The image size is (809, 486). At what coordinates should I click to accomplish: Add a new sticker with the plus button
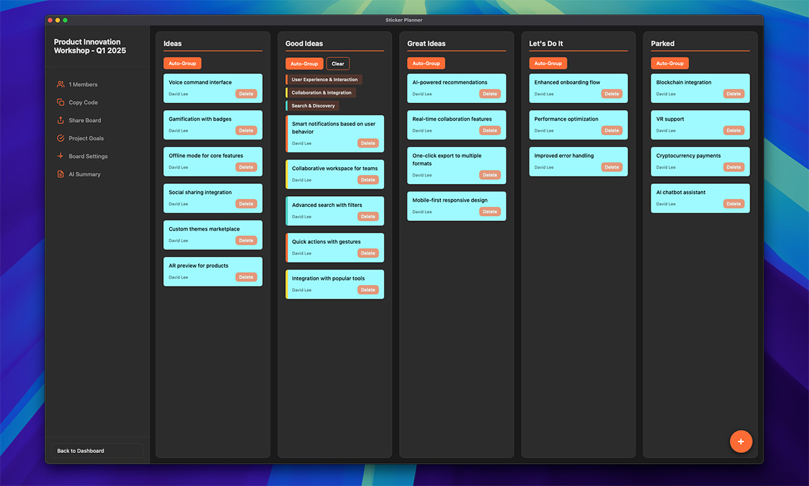tap(741, 441)
